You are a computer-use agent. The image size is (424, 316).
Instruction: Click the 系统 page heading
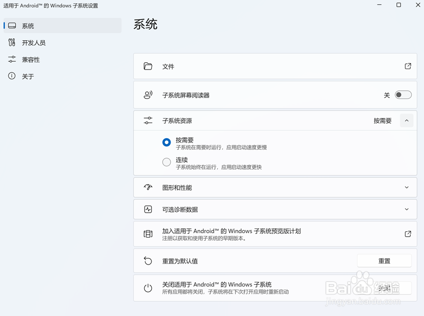click(x=146, y=24)
